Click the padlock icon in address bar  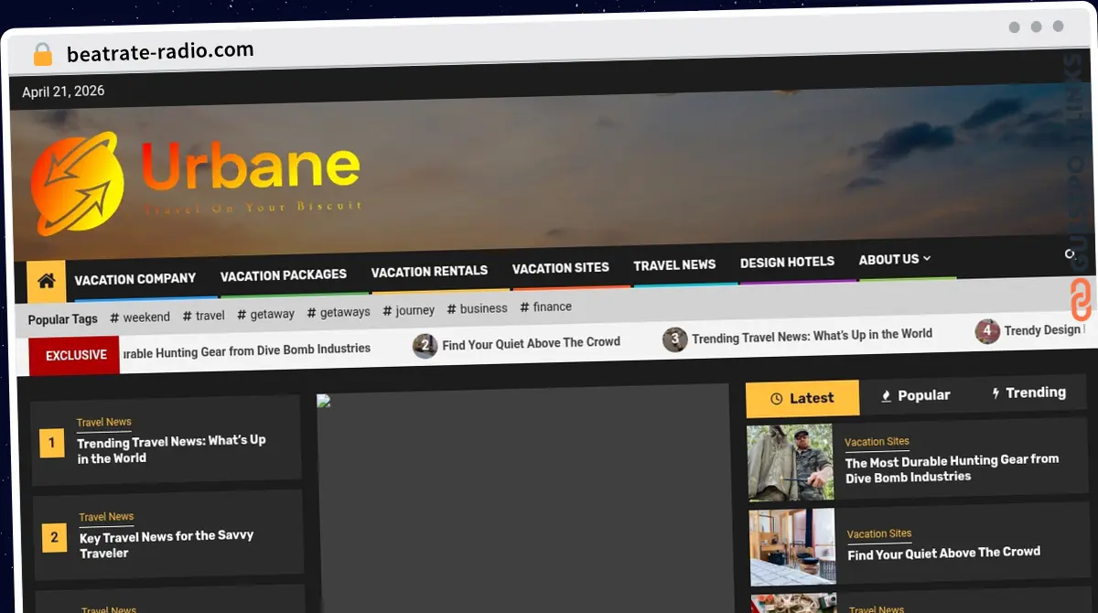click(x=43, y=54)
